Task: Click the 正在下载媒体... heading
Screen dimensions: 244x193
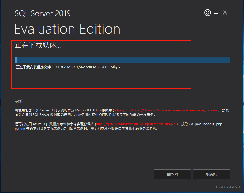Action: point(38,45)
